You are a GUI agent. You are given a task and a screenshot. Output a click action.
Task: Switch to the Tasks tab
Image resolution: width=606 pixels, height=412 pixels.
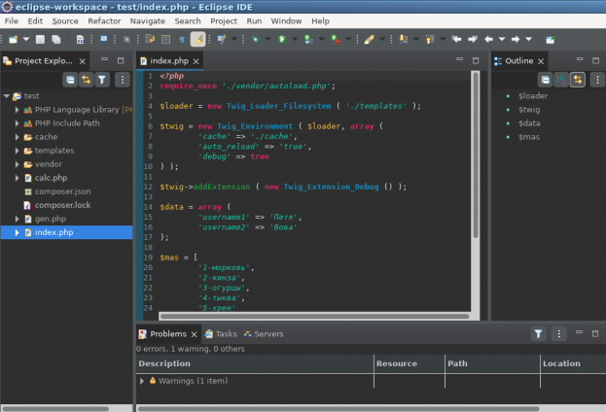tap(221, 334)
